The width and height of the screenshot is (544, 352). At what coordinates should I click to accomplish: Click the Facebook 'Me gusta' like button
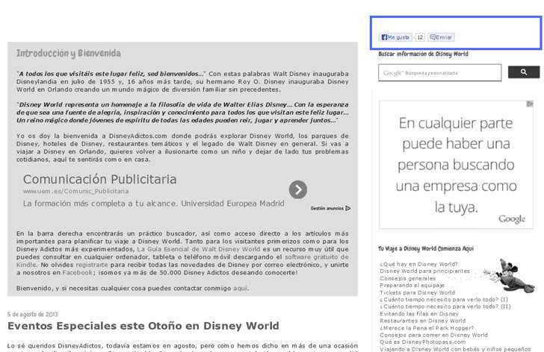(395, 37)
